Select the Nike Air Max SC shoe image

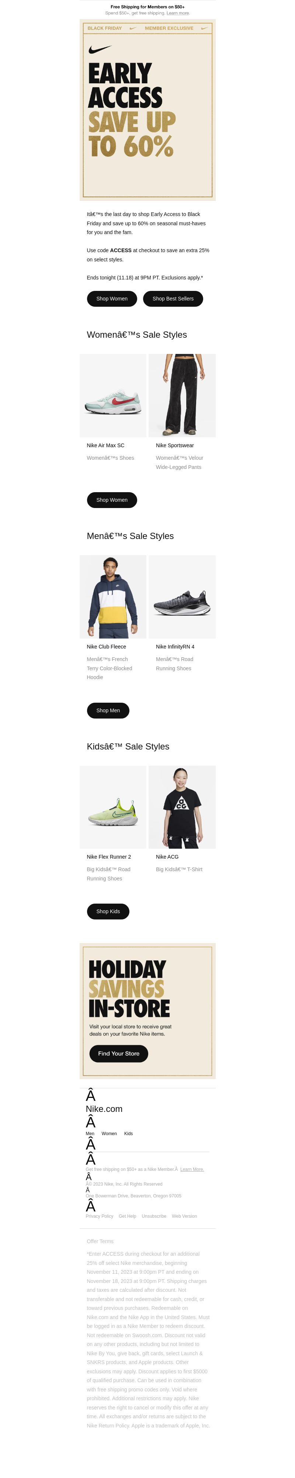pos(113,395)
